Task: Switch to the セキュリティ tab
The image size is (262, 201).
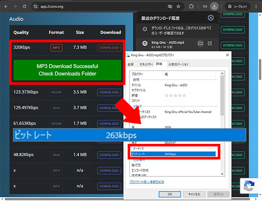Action: [x=146, y=64]
